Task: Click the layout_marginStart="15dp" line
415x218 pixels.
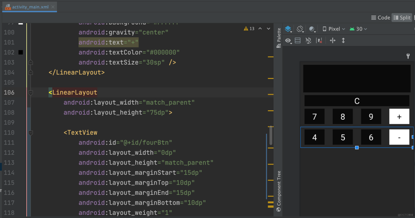Action: (140, 173)
